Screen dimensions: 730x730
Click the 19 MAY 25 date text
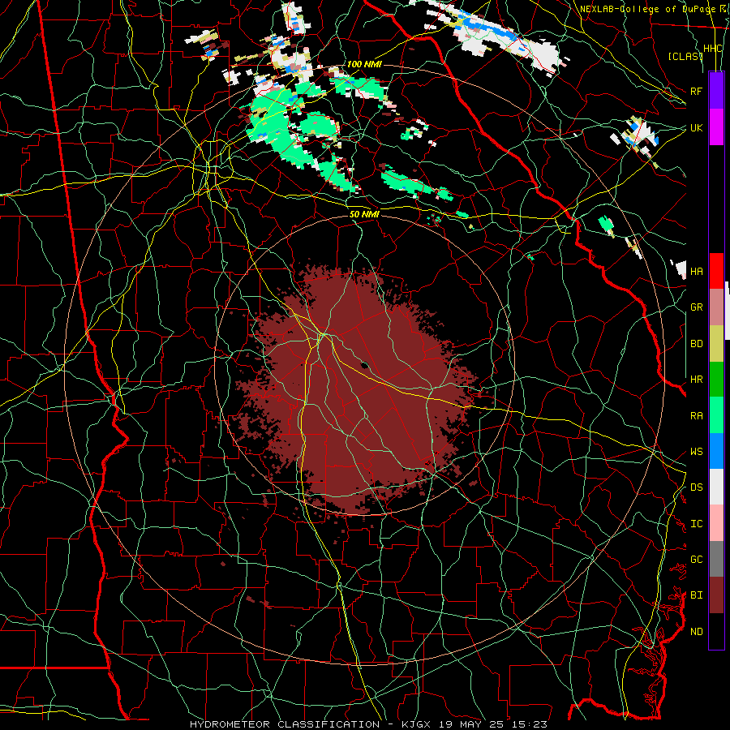[474, 724]
